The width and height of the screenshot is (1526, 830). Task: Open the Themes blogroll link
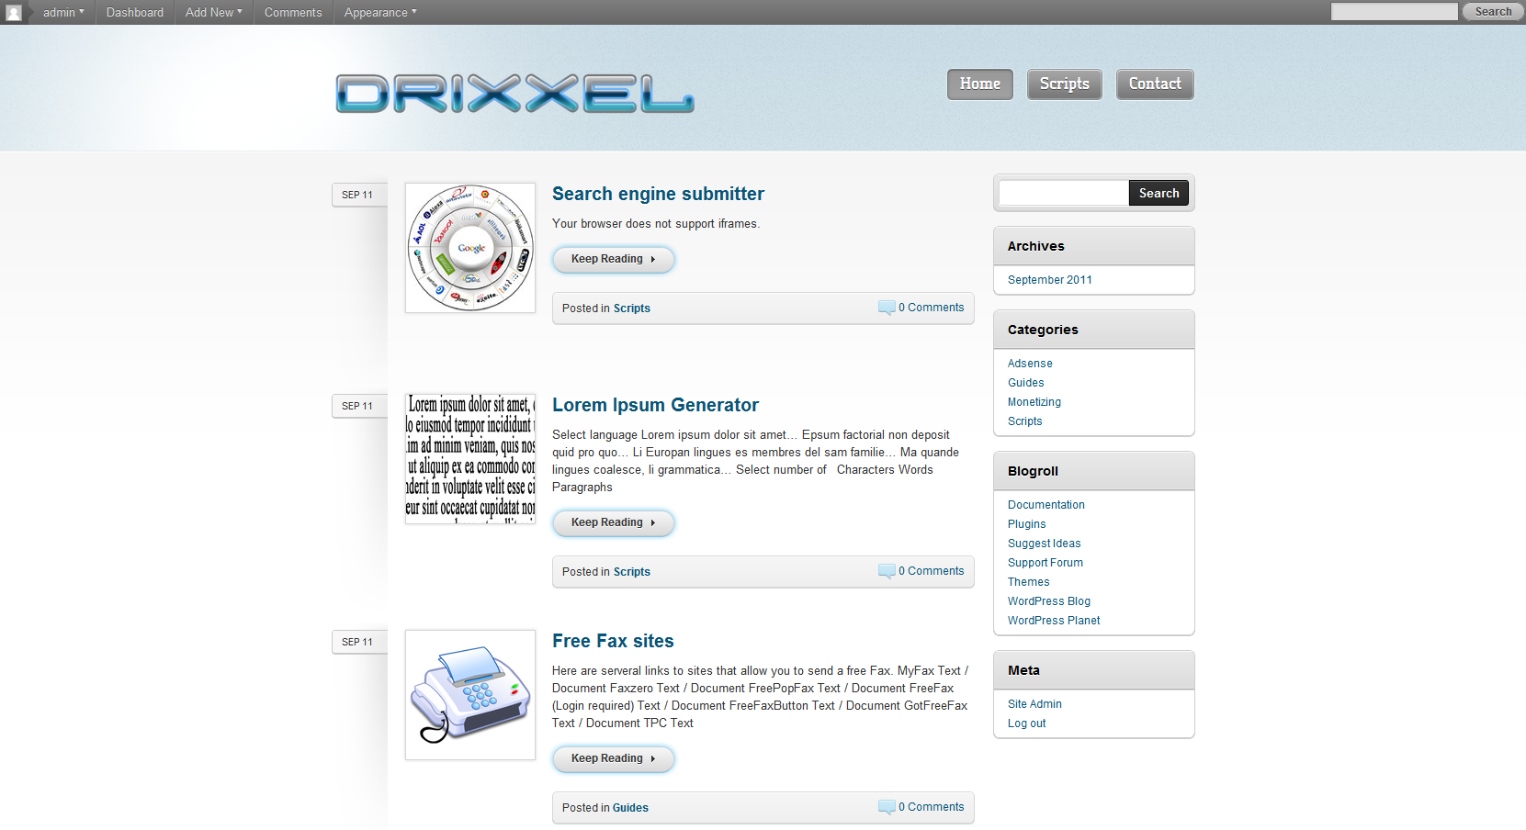point(1028,582)
